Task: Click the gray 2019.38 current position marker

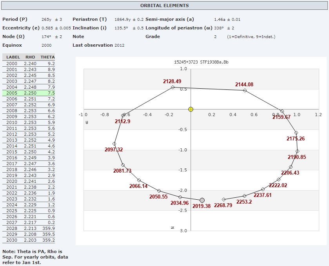Action: pyautogui.click(x=202, y=200)
